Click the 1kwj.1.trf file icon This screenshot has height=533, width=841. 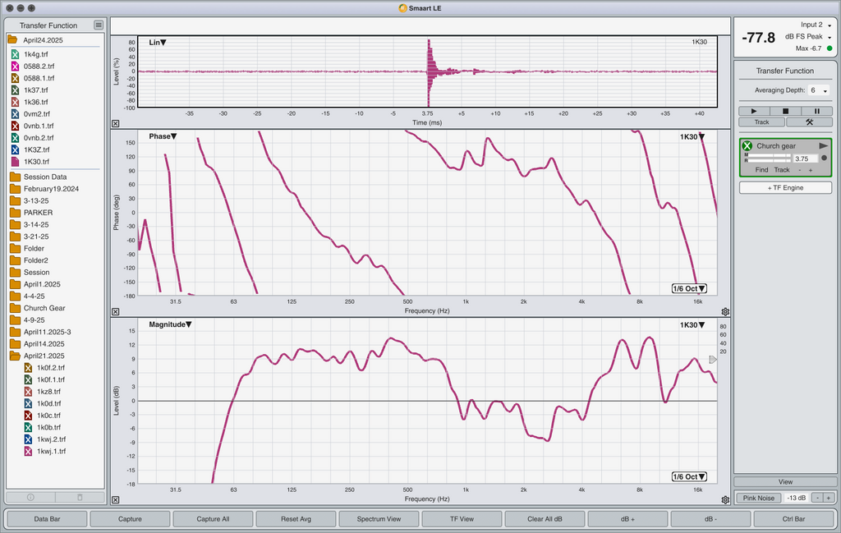click(x=28, y=451)
